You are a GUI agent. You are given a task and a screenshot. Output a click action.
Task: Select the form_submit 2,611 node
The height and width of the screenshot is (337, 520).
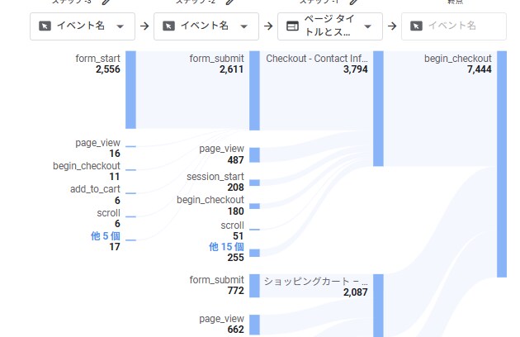(x=254, y=90)
